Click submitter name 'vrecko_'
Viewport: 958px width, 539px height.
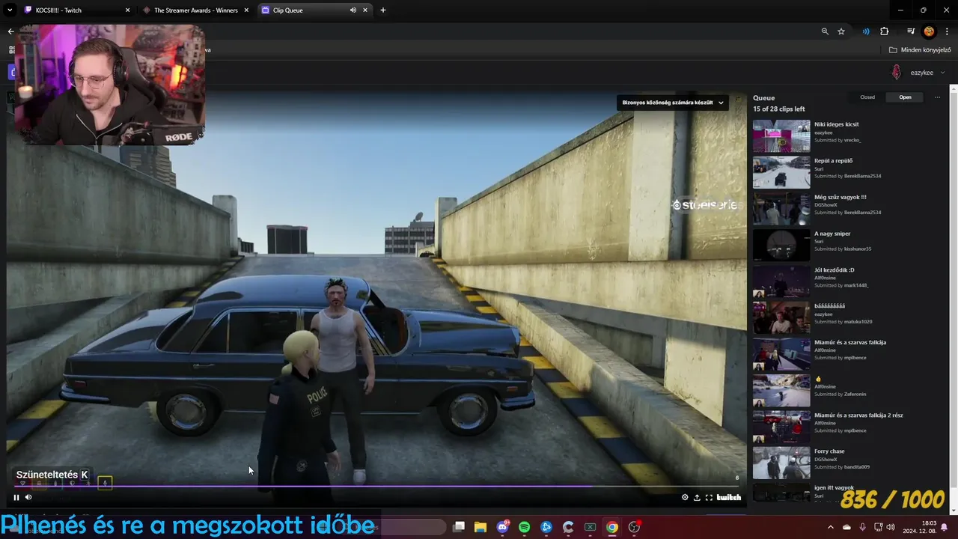coord(852,140)
